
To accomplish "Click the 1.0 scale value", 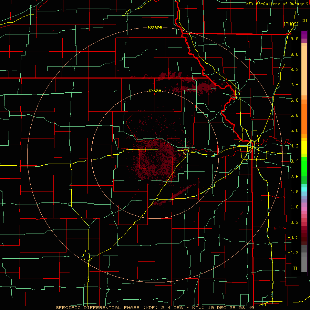I will 294,207.
